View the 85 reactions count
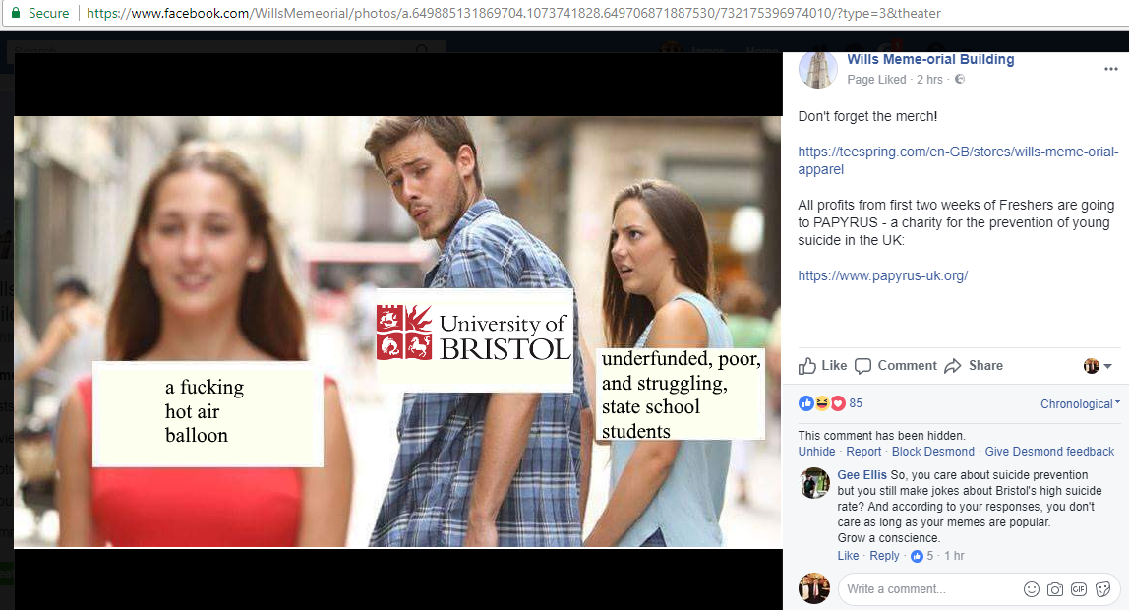Screen dimensions: 1129x610 tap(856, 403)
